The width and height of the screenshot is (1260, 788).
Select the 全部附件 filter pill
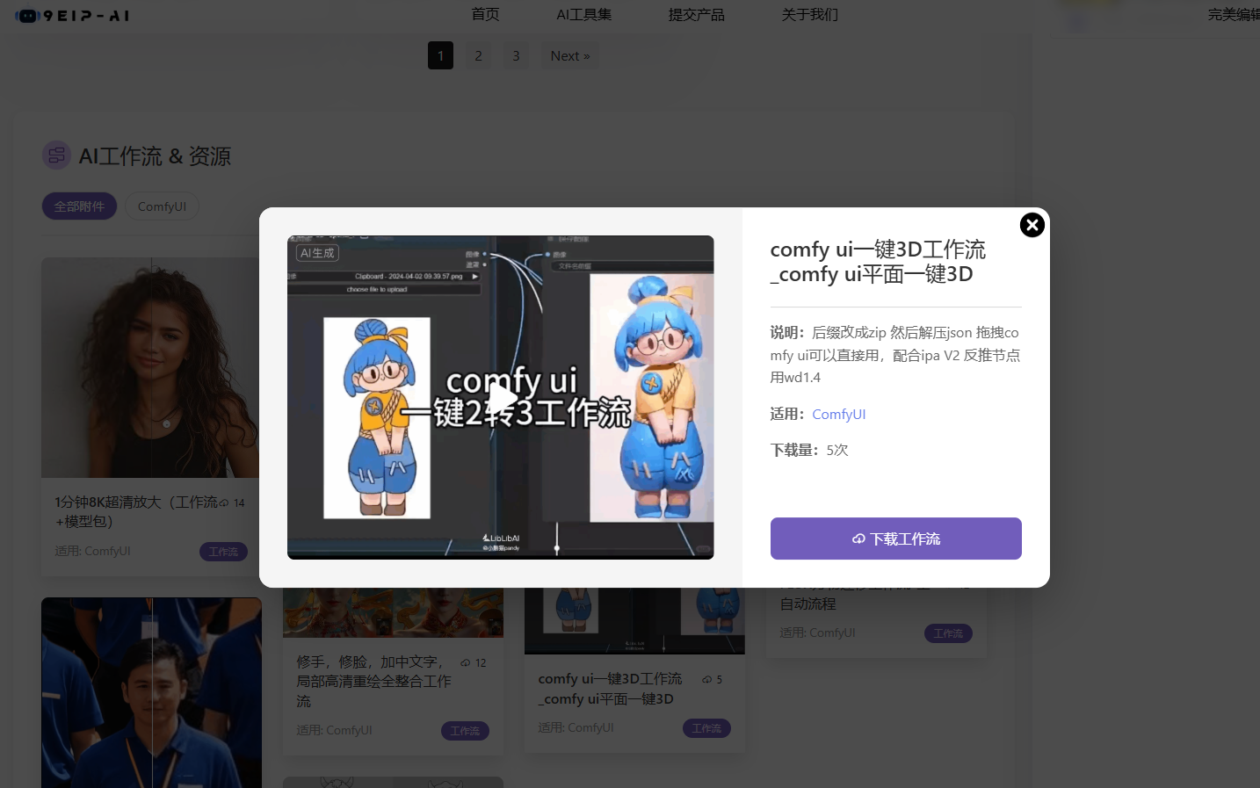pos(79,206)
